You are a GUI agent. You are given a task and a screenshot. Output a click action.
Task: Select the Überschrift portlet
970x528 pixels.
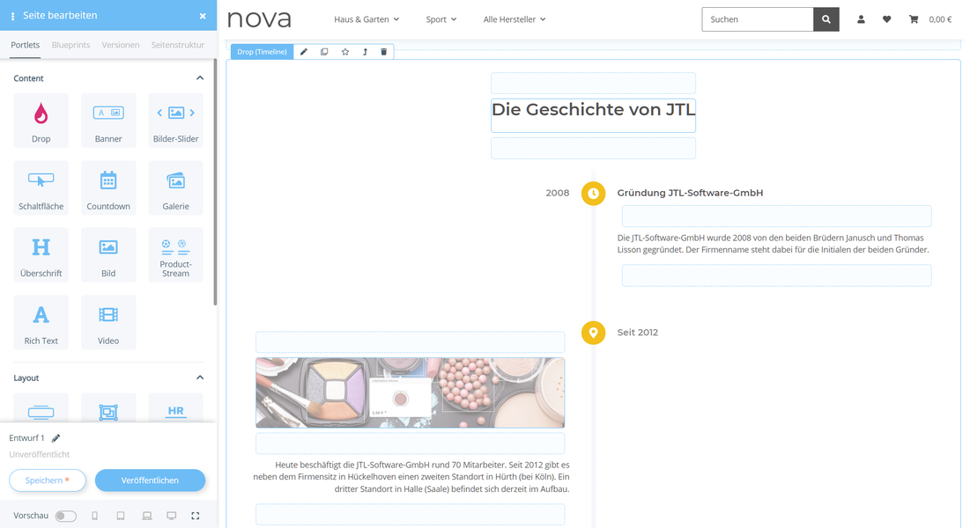41,254
